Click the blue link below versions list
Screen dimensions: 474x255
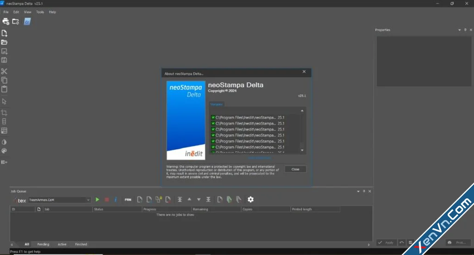click(260, 158)
